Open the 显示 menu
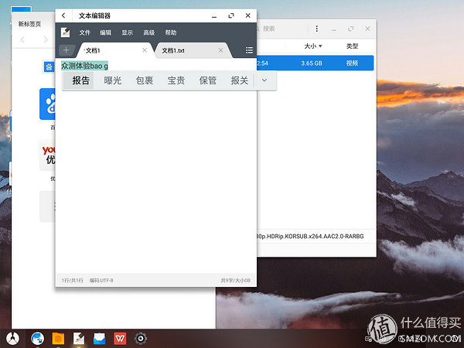 coord(128,32)
